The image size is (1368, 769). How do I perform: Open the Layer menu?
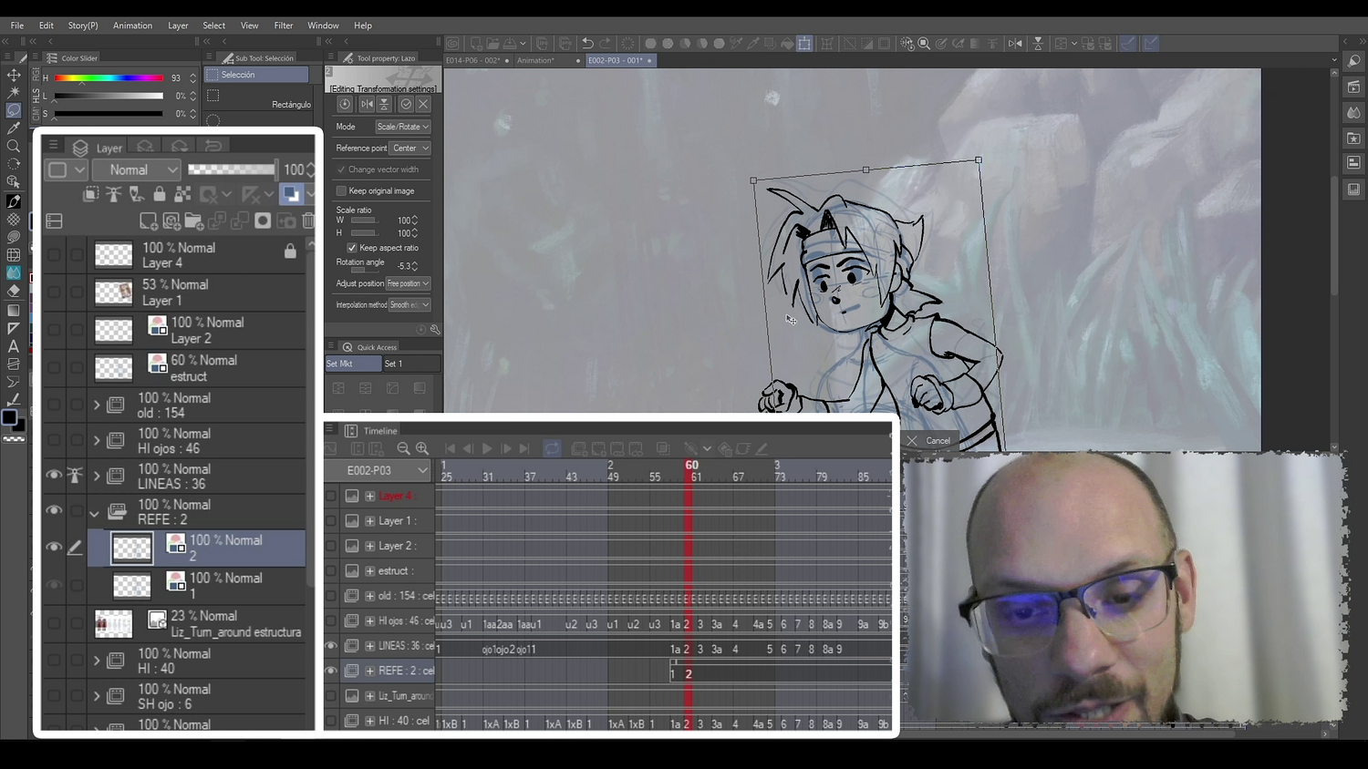pos(178,26)
